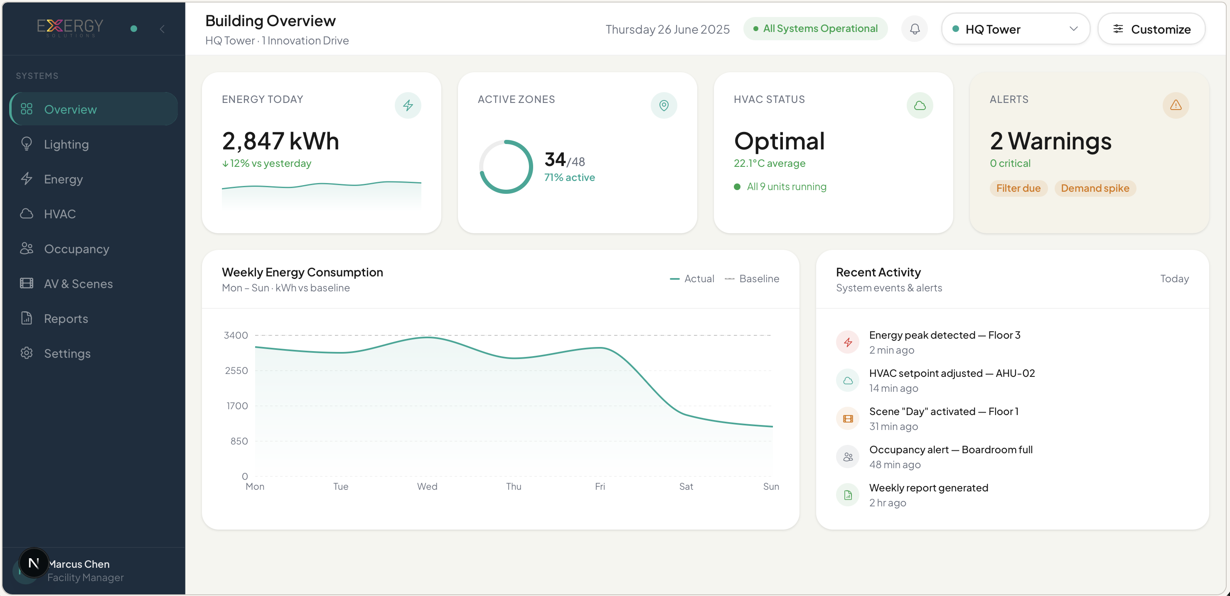This screenshot has width=1230, height=596.
Task: Click the Scene Day activated film icon
Action: pyautogui.click(x=848, y=419)
